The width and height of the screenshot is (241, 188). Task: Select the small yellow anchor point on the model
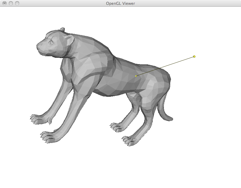click(x=136, y=76)
